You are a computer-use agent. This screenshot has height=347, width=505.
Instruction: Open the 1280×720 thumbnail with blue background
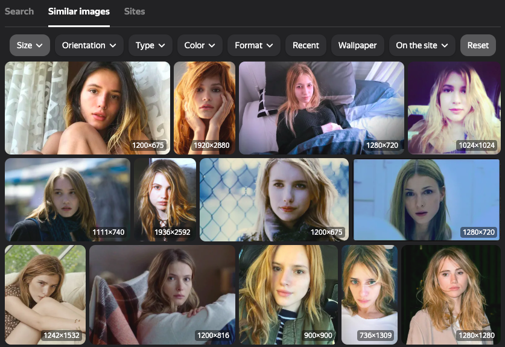point(427,200)
